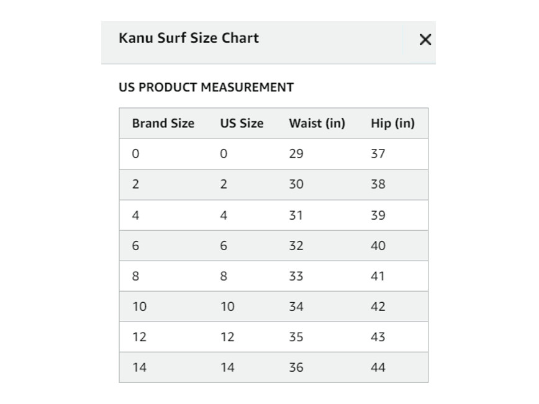Click hip value 42 in the table
This screenshot has width=539, height=404.
(378, 307)
